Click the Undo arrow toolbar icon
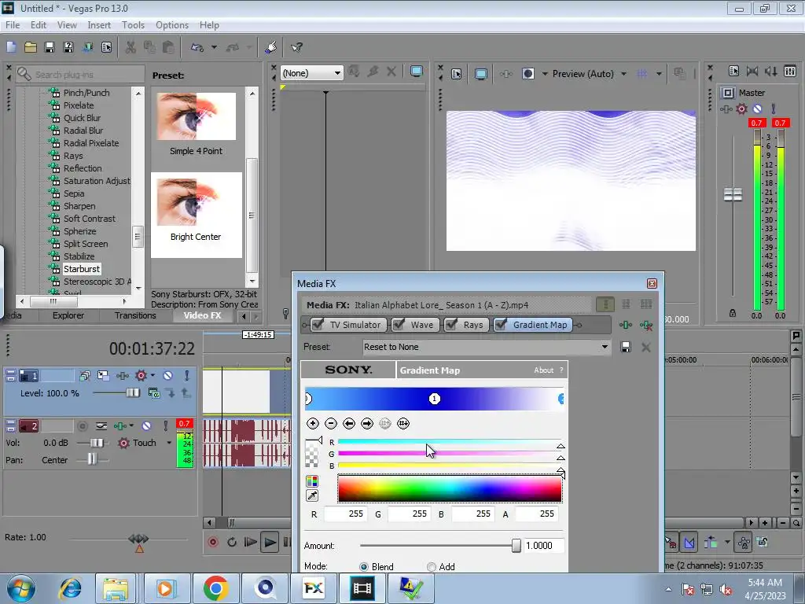The image size is (805, 604). point(197,47)
